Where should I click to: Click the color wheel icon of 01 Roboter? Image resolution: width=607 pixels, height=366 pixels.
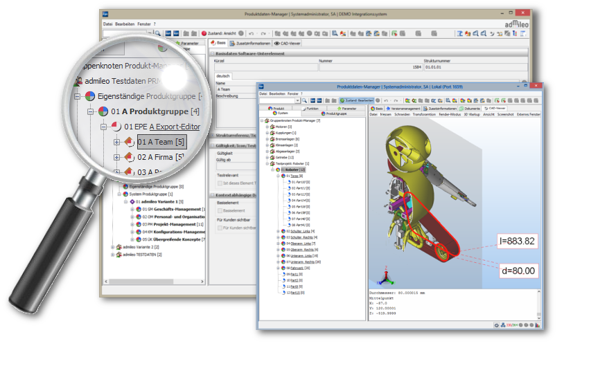(x=278, y=170)
